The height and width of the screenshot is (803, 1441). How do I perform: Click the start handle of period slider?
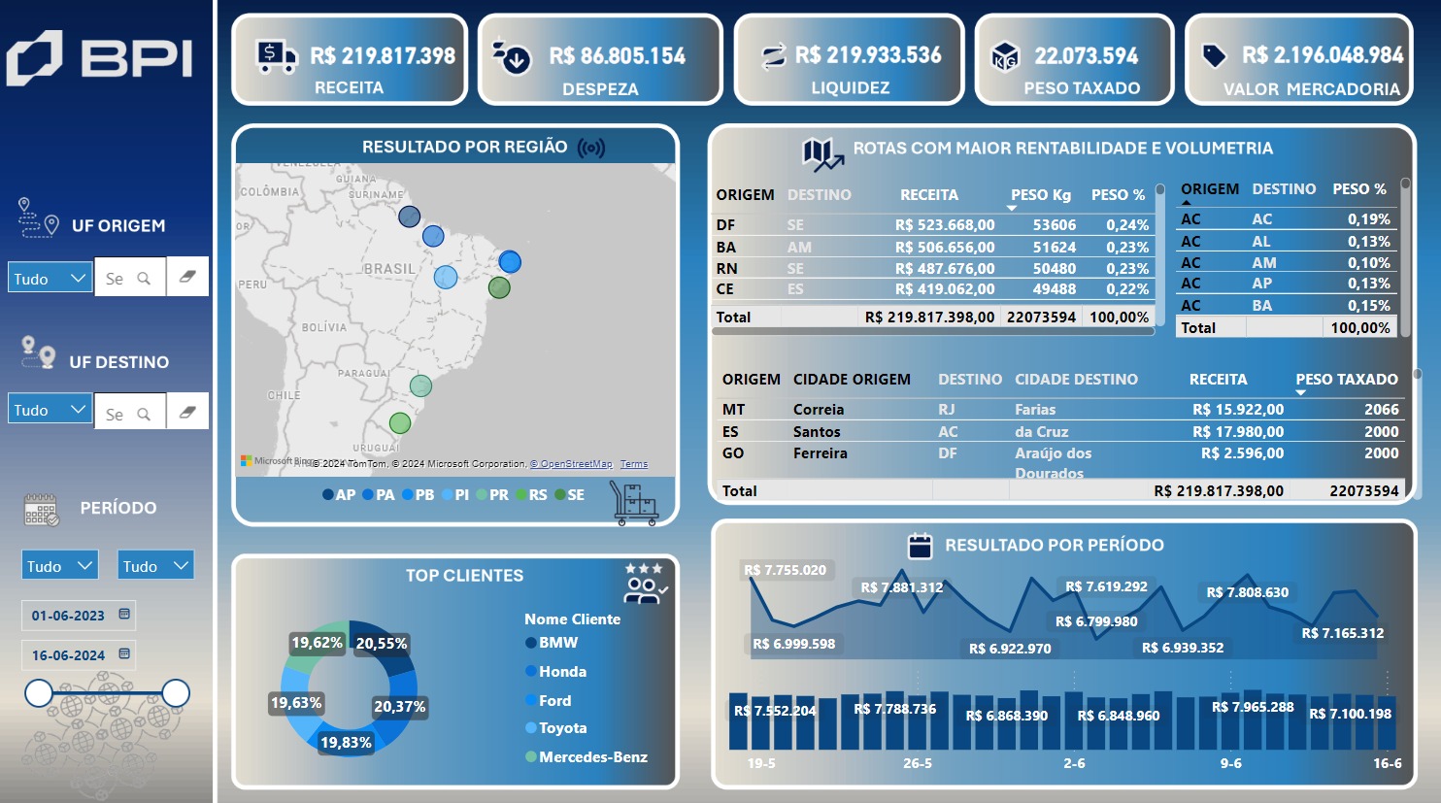pyautogui.click(x=39, y=692)
